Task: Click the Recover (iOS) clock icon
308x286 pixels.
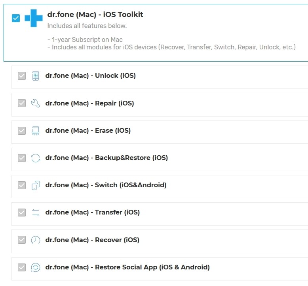Action: coord(36,240)
